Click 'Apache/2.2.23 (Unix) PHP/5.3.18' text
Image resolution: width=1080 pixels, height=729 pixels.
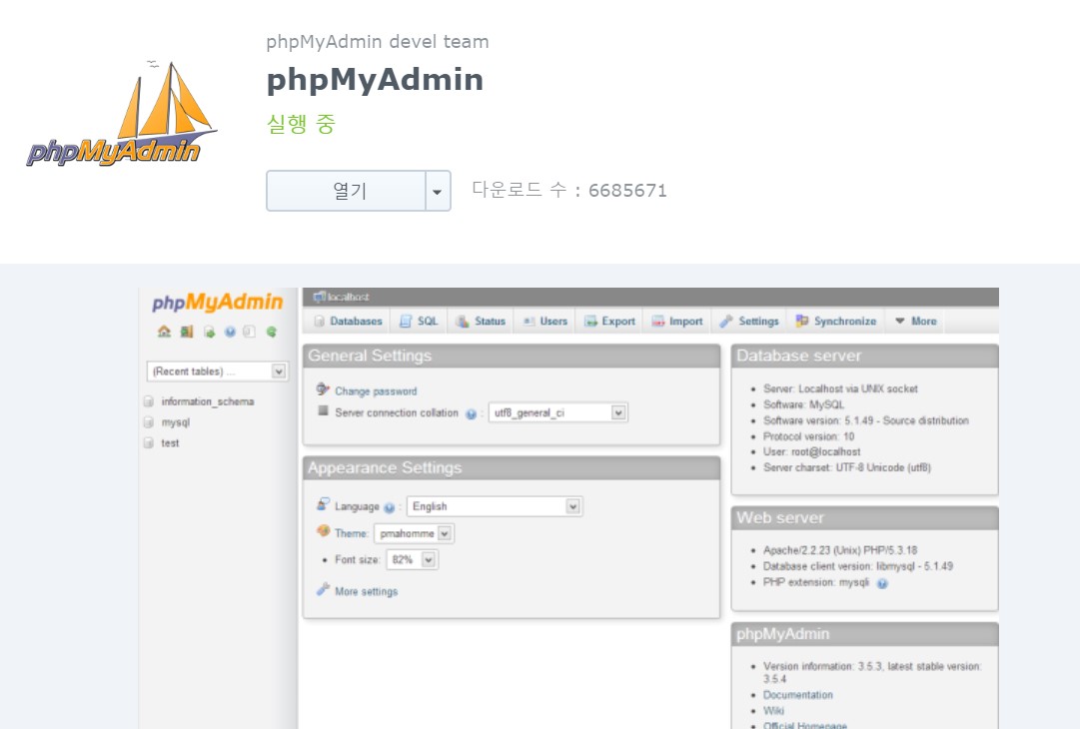tap(840, 550)
